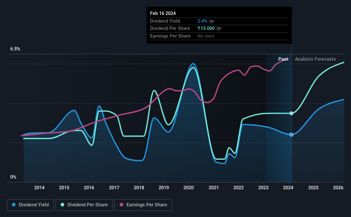The image size is (351, 217).
Task: Click the 0% y-axis label
Action: (13, 177)
